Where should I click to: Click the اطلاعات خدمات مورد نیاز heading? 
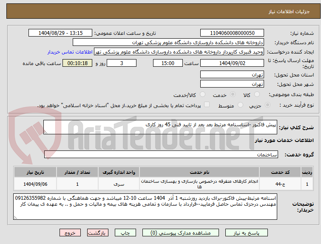tap(284, 140)
